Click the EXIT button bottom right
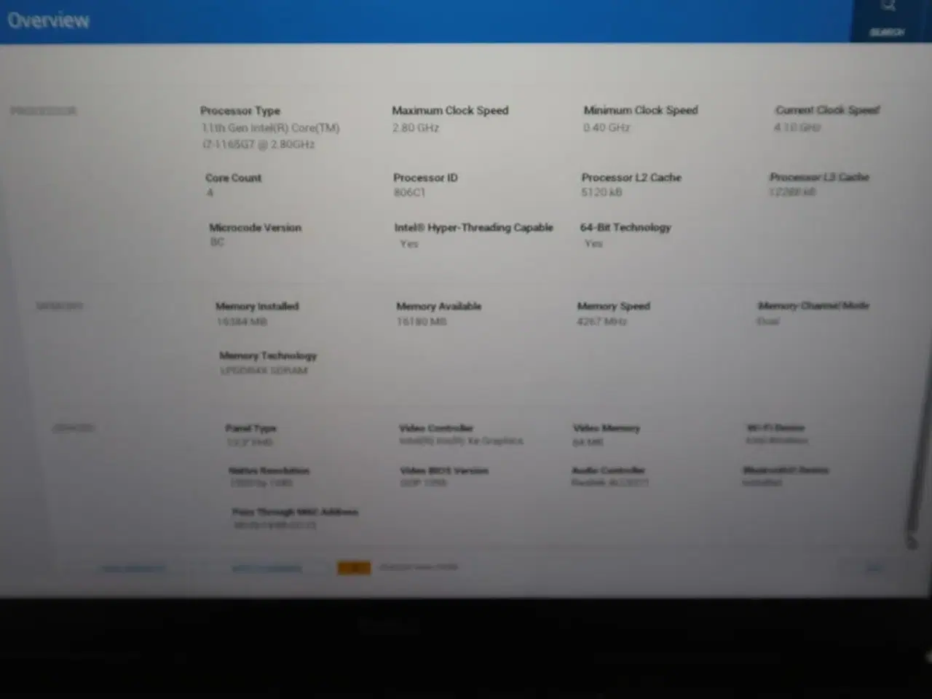The image size is (932, 699). [x=877, y=567]
